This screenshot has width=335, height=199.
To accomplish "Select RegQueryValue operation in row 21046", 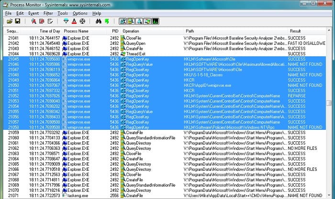I will point(139,64).
